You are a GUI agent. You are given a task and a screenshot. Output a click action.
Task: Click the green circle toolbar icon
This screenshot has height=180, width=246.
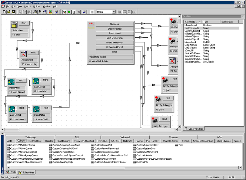tap(69, 12)
